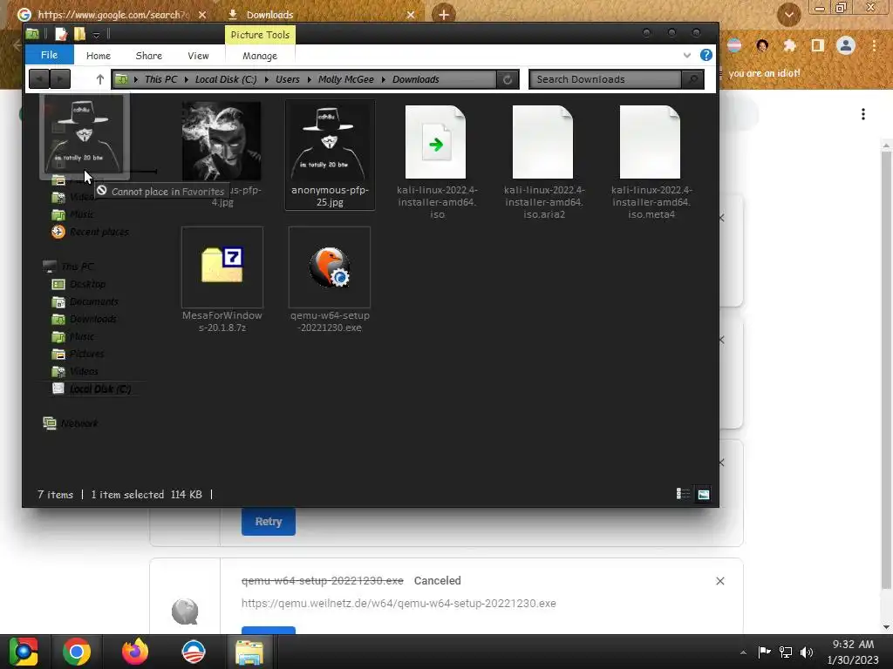Click Users breadcrumb in address bar
893x669 pixels.
[x=287, y=79]
